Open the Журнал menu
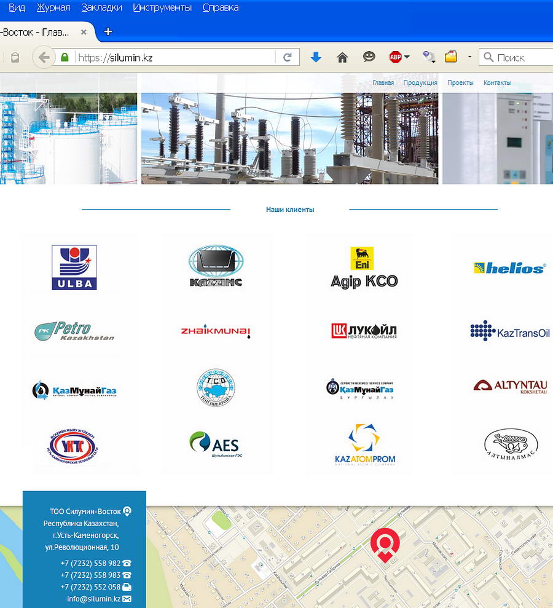The width and height of the screenshot is (553, 608). pyautogui.click(x=53, y=7)
